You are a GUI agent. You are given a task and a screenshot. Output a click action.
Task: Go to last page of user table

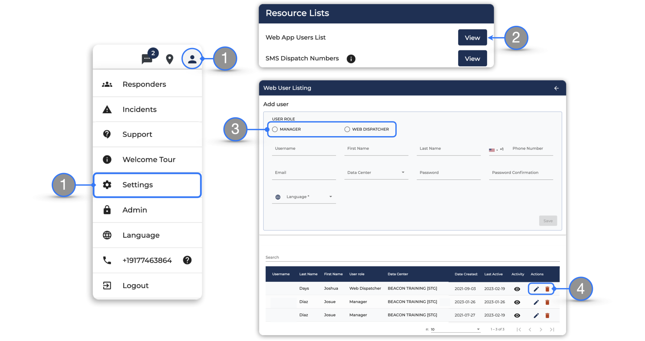click(552, 330)
